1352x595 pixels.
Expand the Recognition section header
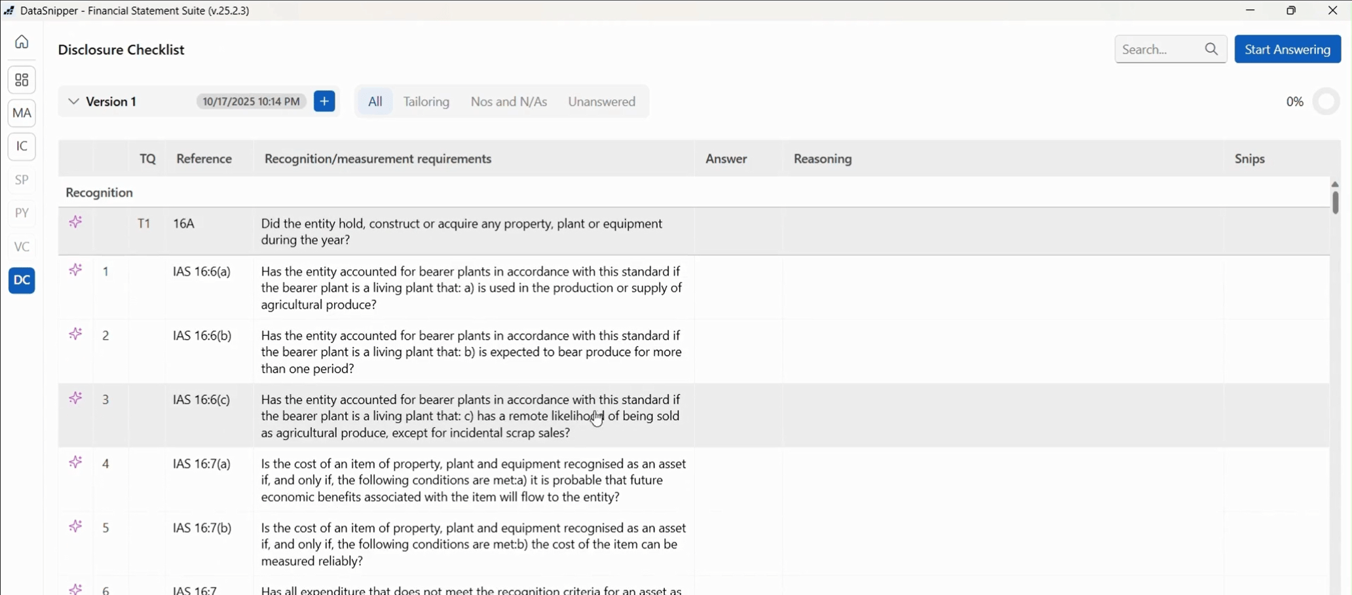tap(99, 192)
